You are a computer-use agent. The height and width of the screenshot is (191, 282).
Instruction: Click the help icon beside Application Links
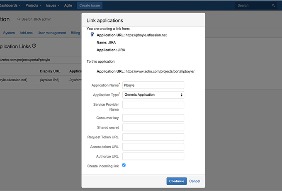click(x=34, y=46)
